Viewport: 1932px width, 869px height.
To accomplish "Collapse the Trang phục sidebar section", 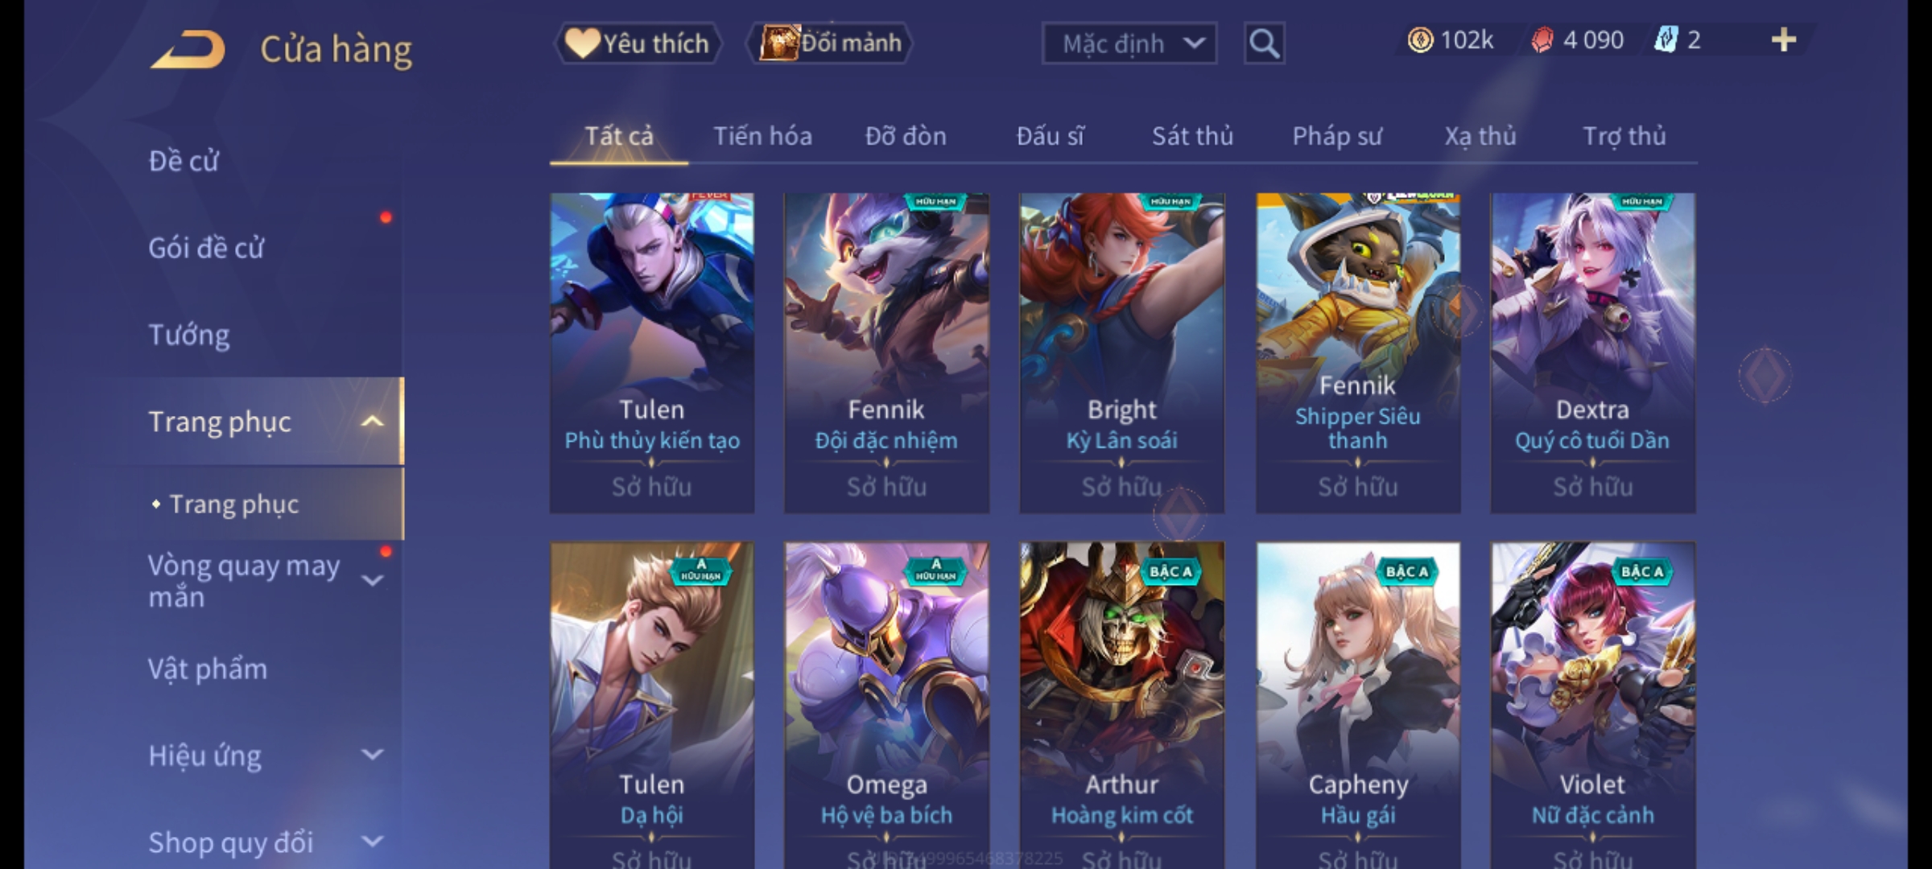I will coord(372,422).
